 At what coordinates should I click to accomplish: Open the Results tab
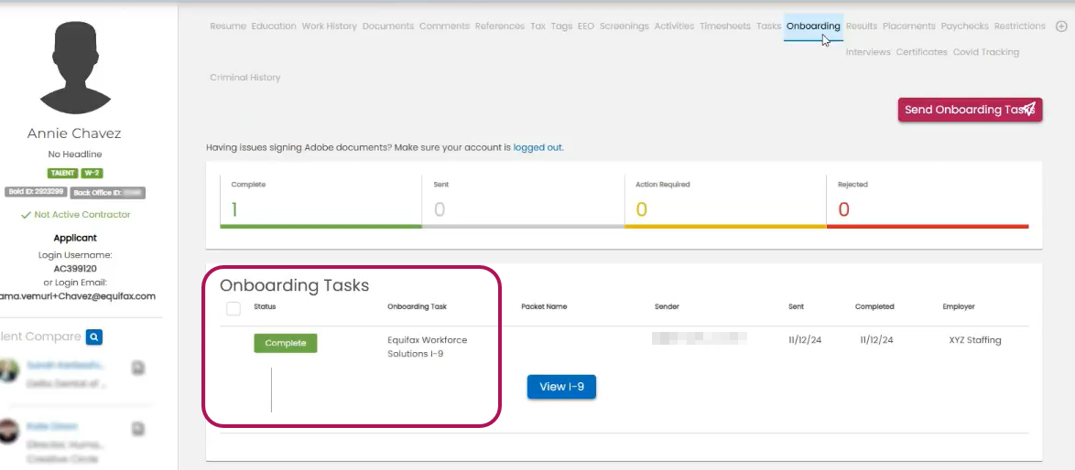[861, 26]
